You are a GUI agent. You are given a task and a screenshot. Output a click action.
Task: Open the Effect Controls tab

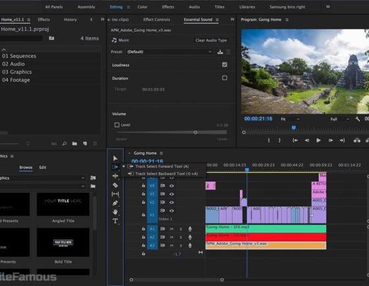(x=157, y=20)
